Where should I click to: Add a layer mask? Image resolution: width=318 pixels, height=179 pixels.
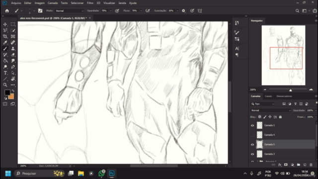coord(286,165)
